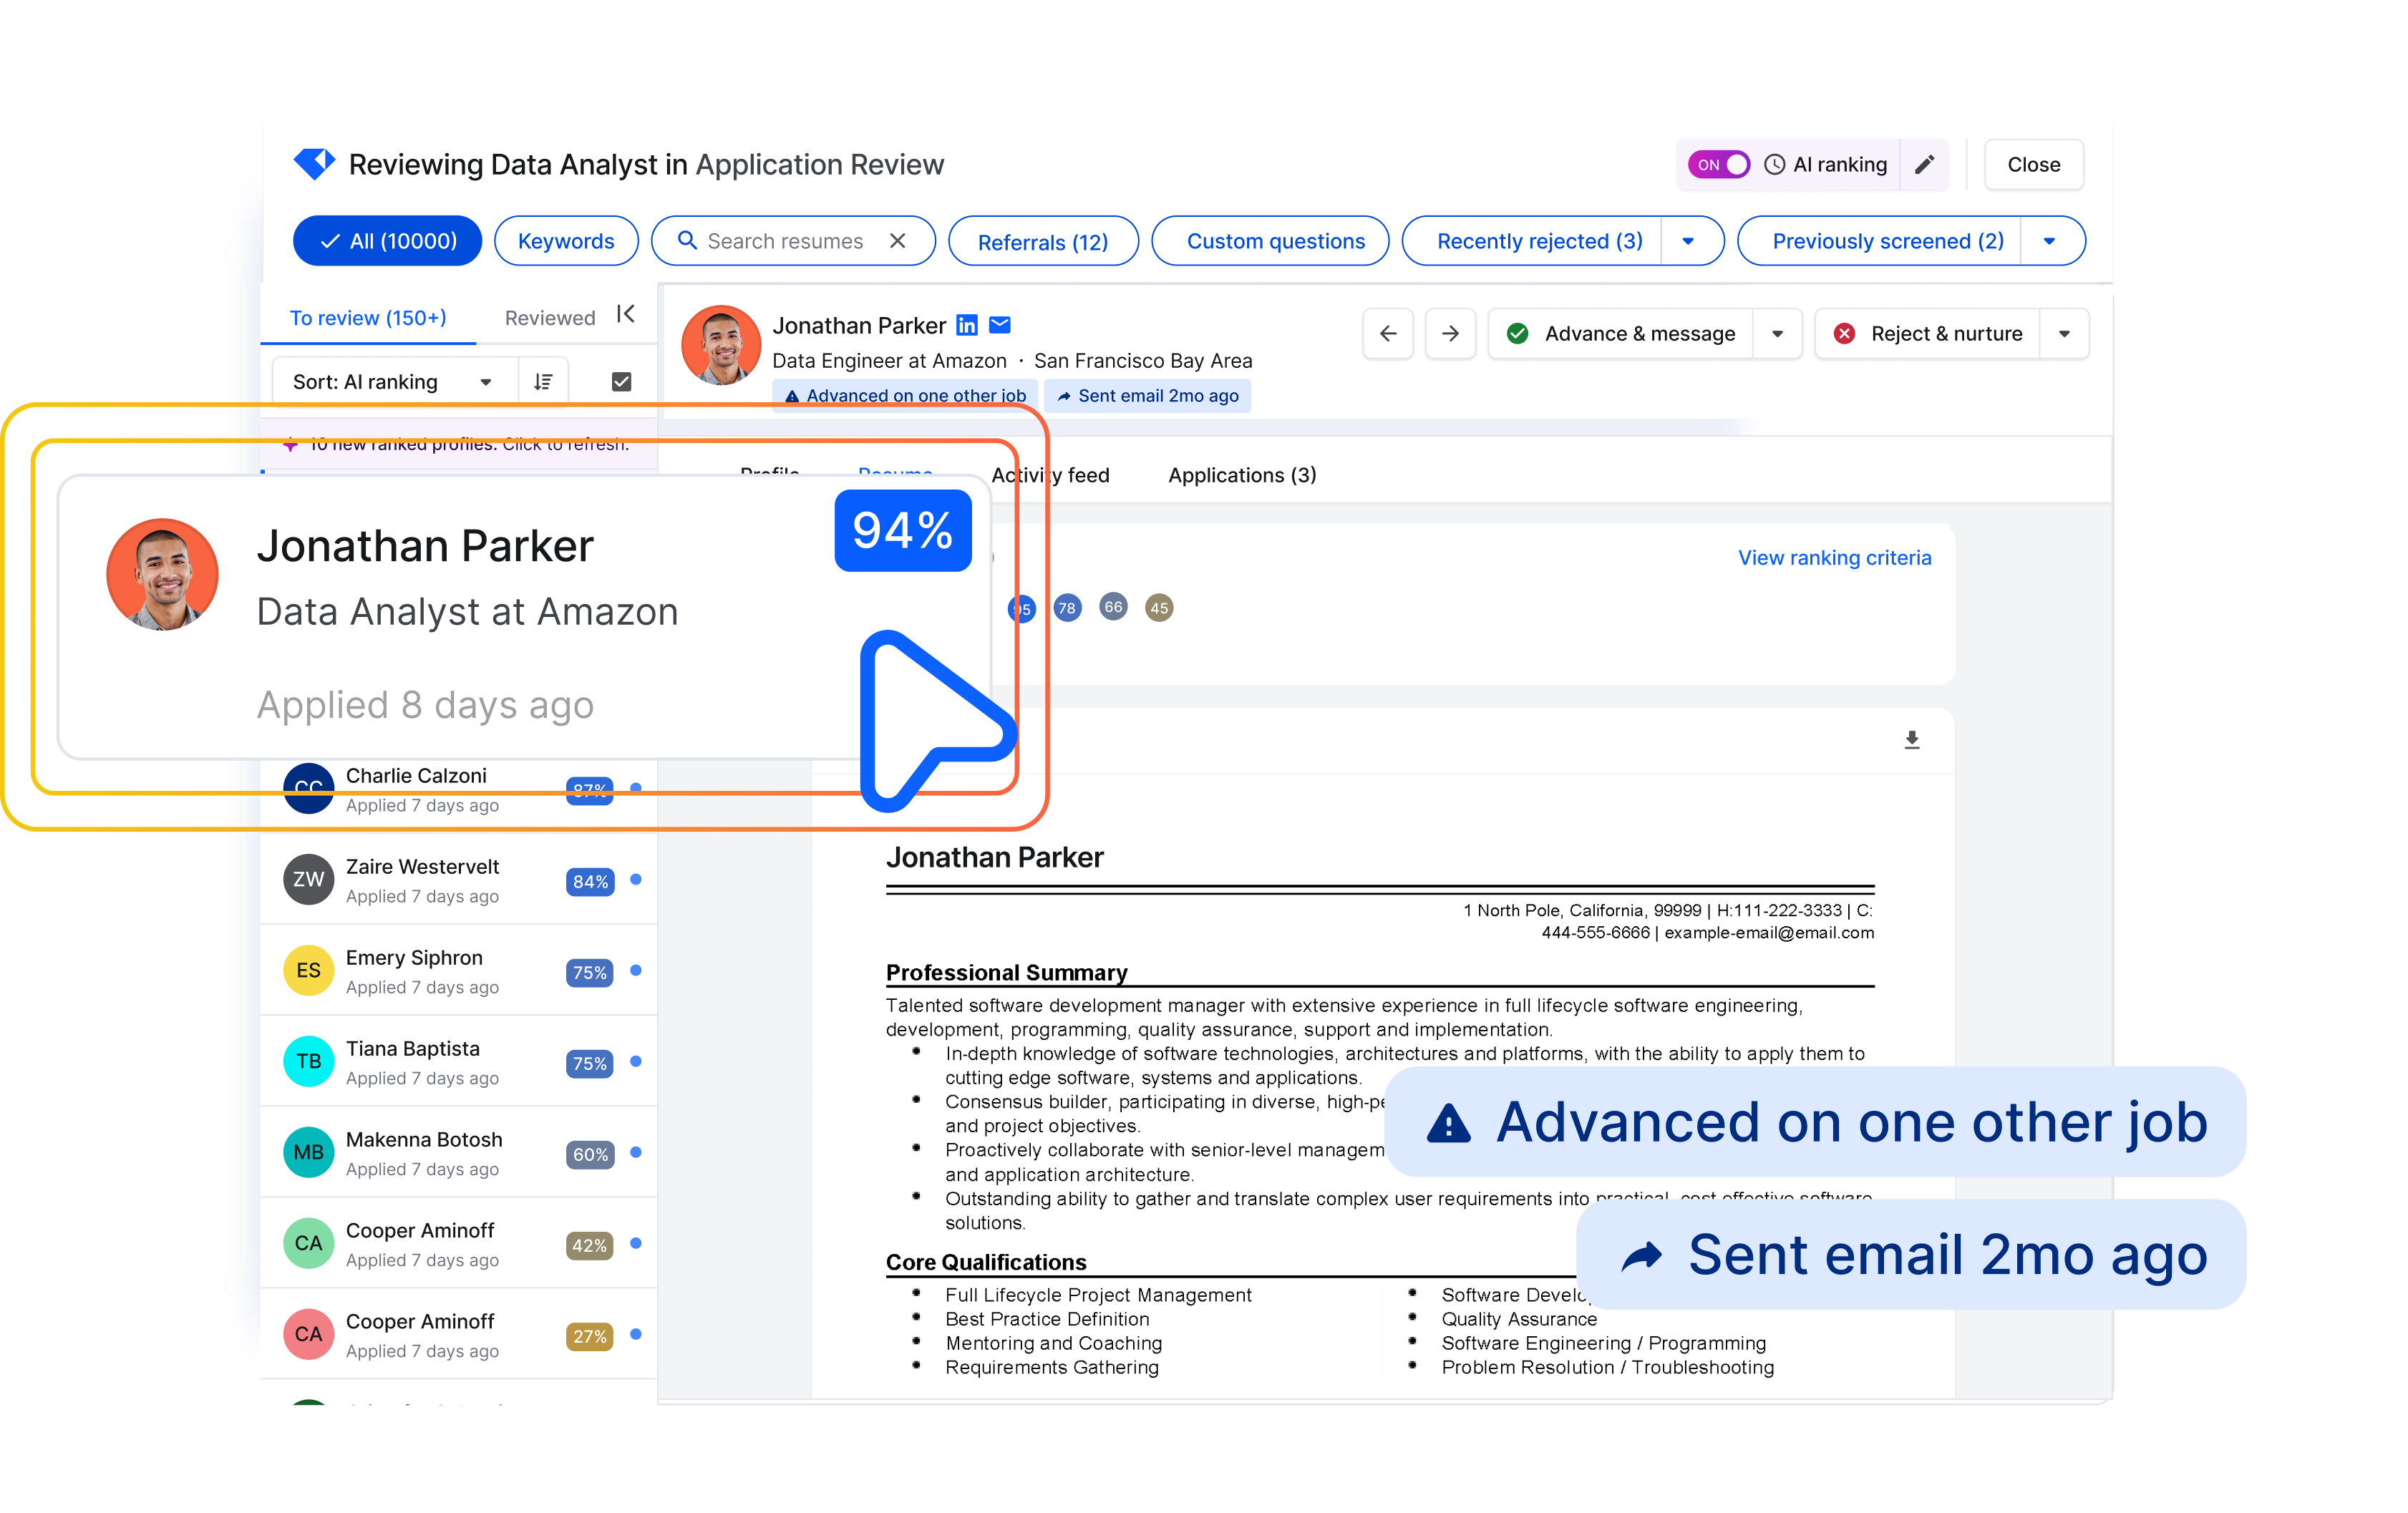Screen dimensions: 2408x1513
Task: Collapse the candidate list sidebar
Action: coord(625,314)
